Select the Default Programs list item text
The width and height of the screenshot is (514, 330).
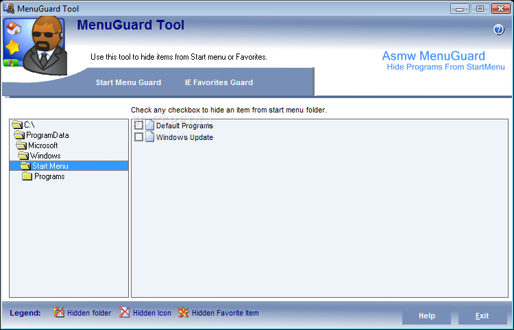pos(184,126)
